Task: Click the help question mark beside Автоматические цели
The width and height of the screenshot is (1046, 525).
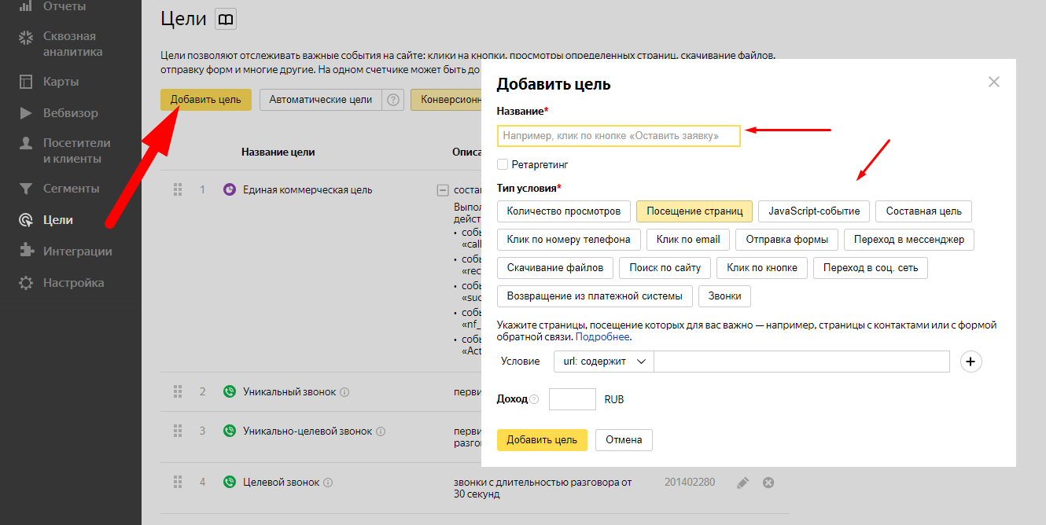Action: 393,100
